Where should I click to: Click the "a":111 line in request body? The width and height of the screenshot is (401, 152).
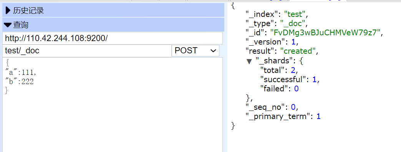click(x=21, y=73)
